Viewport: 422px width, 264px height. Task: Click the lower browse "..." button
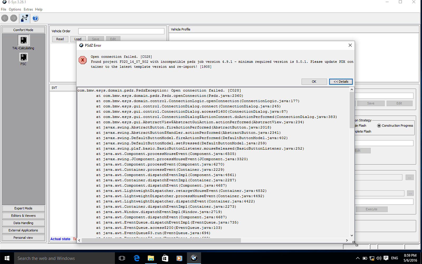pyautogui.click(x=410, y=193)
